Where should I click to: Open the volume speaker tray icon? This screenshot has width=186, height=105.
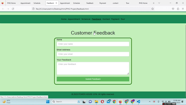click(166, 101)
